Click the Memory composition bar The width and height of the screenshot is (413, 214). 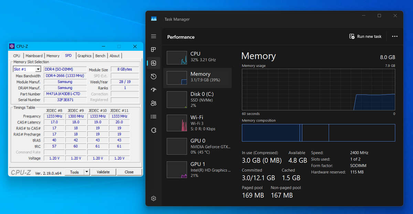coord(318,133)
